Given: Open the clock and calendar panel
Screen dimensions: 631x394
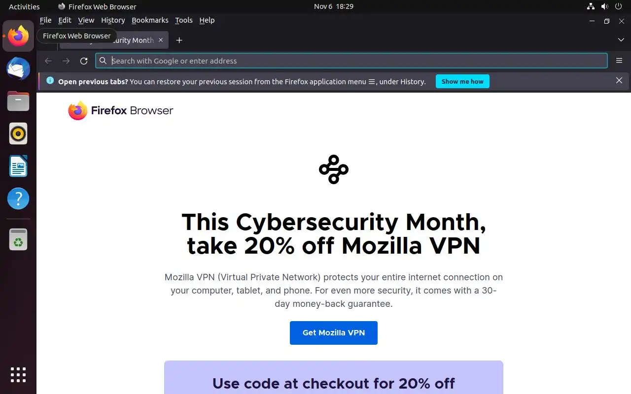Looking at the screenshot, I should click(333, 6).
